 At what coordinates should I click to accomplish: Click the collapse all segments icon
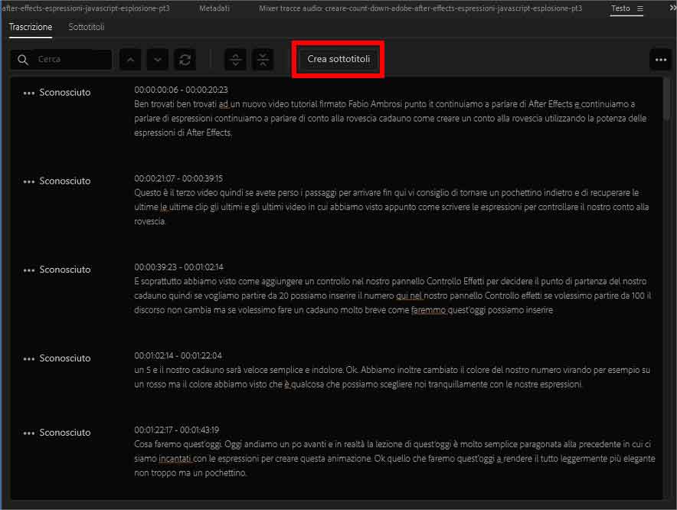coord(263,59)
